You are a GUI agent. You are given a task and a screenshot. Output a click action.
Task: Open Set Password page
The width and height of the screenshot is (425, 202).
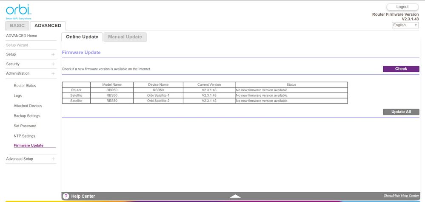(x=25, y=126)
